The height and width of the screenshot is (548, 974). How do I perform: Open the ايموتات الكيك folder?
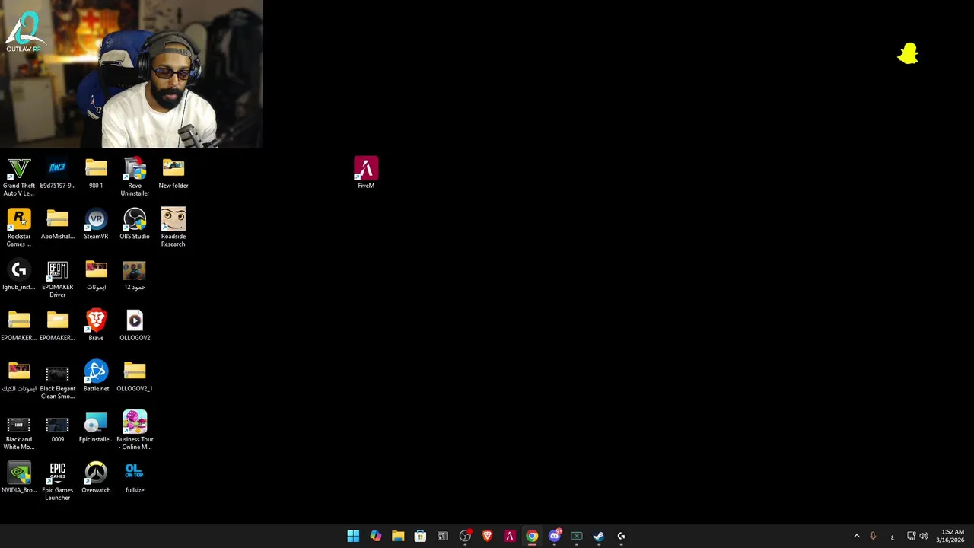(x=19, y=377)
